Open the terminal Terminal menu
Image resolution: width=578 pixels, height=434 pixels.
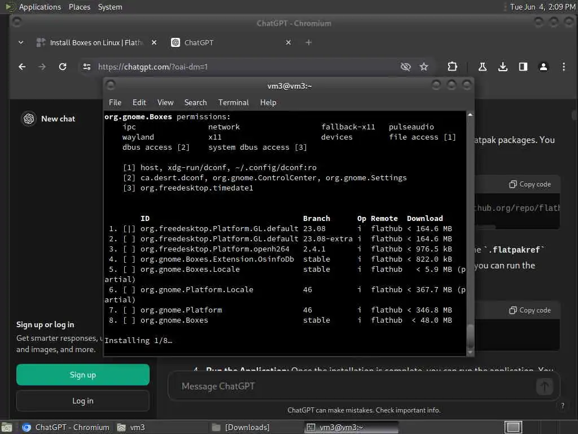point(233,103)
